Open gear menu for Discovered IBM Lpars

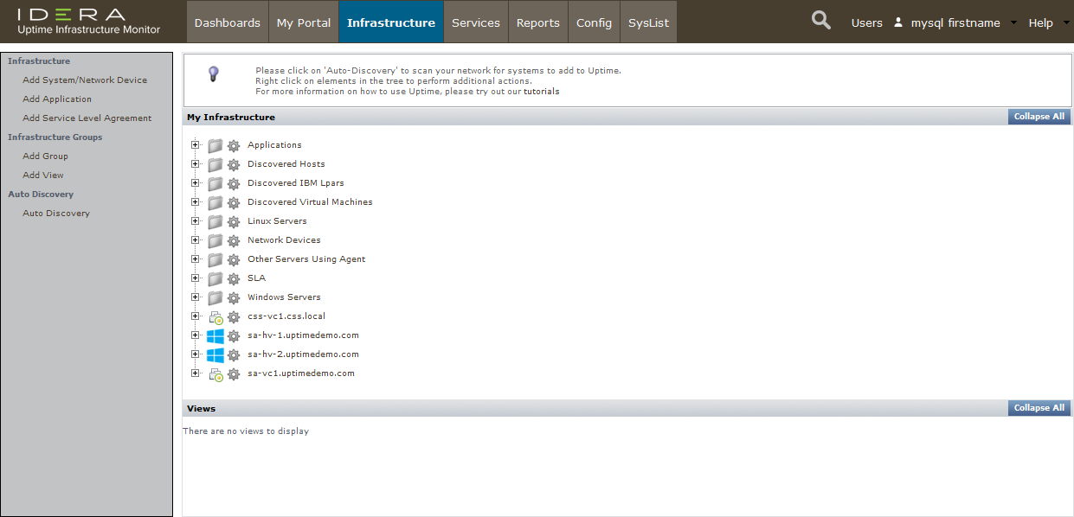click(x=234, y=183)
